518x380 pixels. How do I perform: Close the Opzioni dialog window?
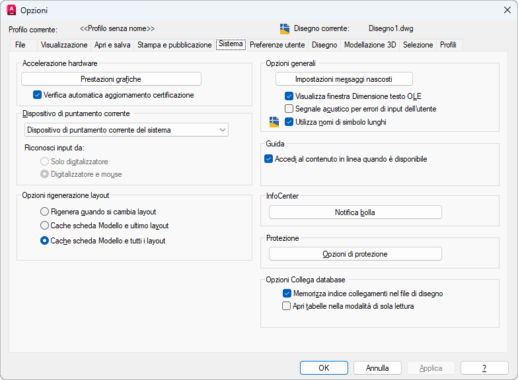click(506, 10)
